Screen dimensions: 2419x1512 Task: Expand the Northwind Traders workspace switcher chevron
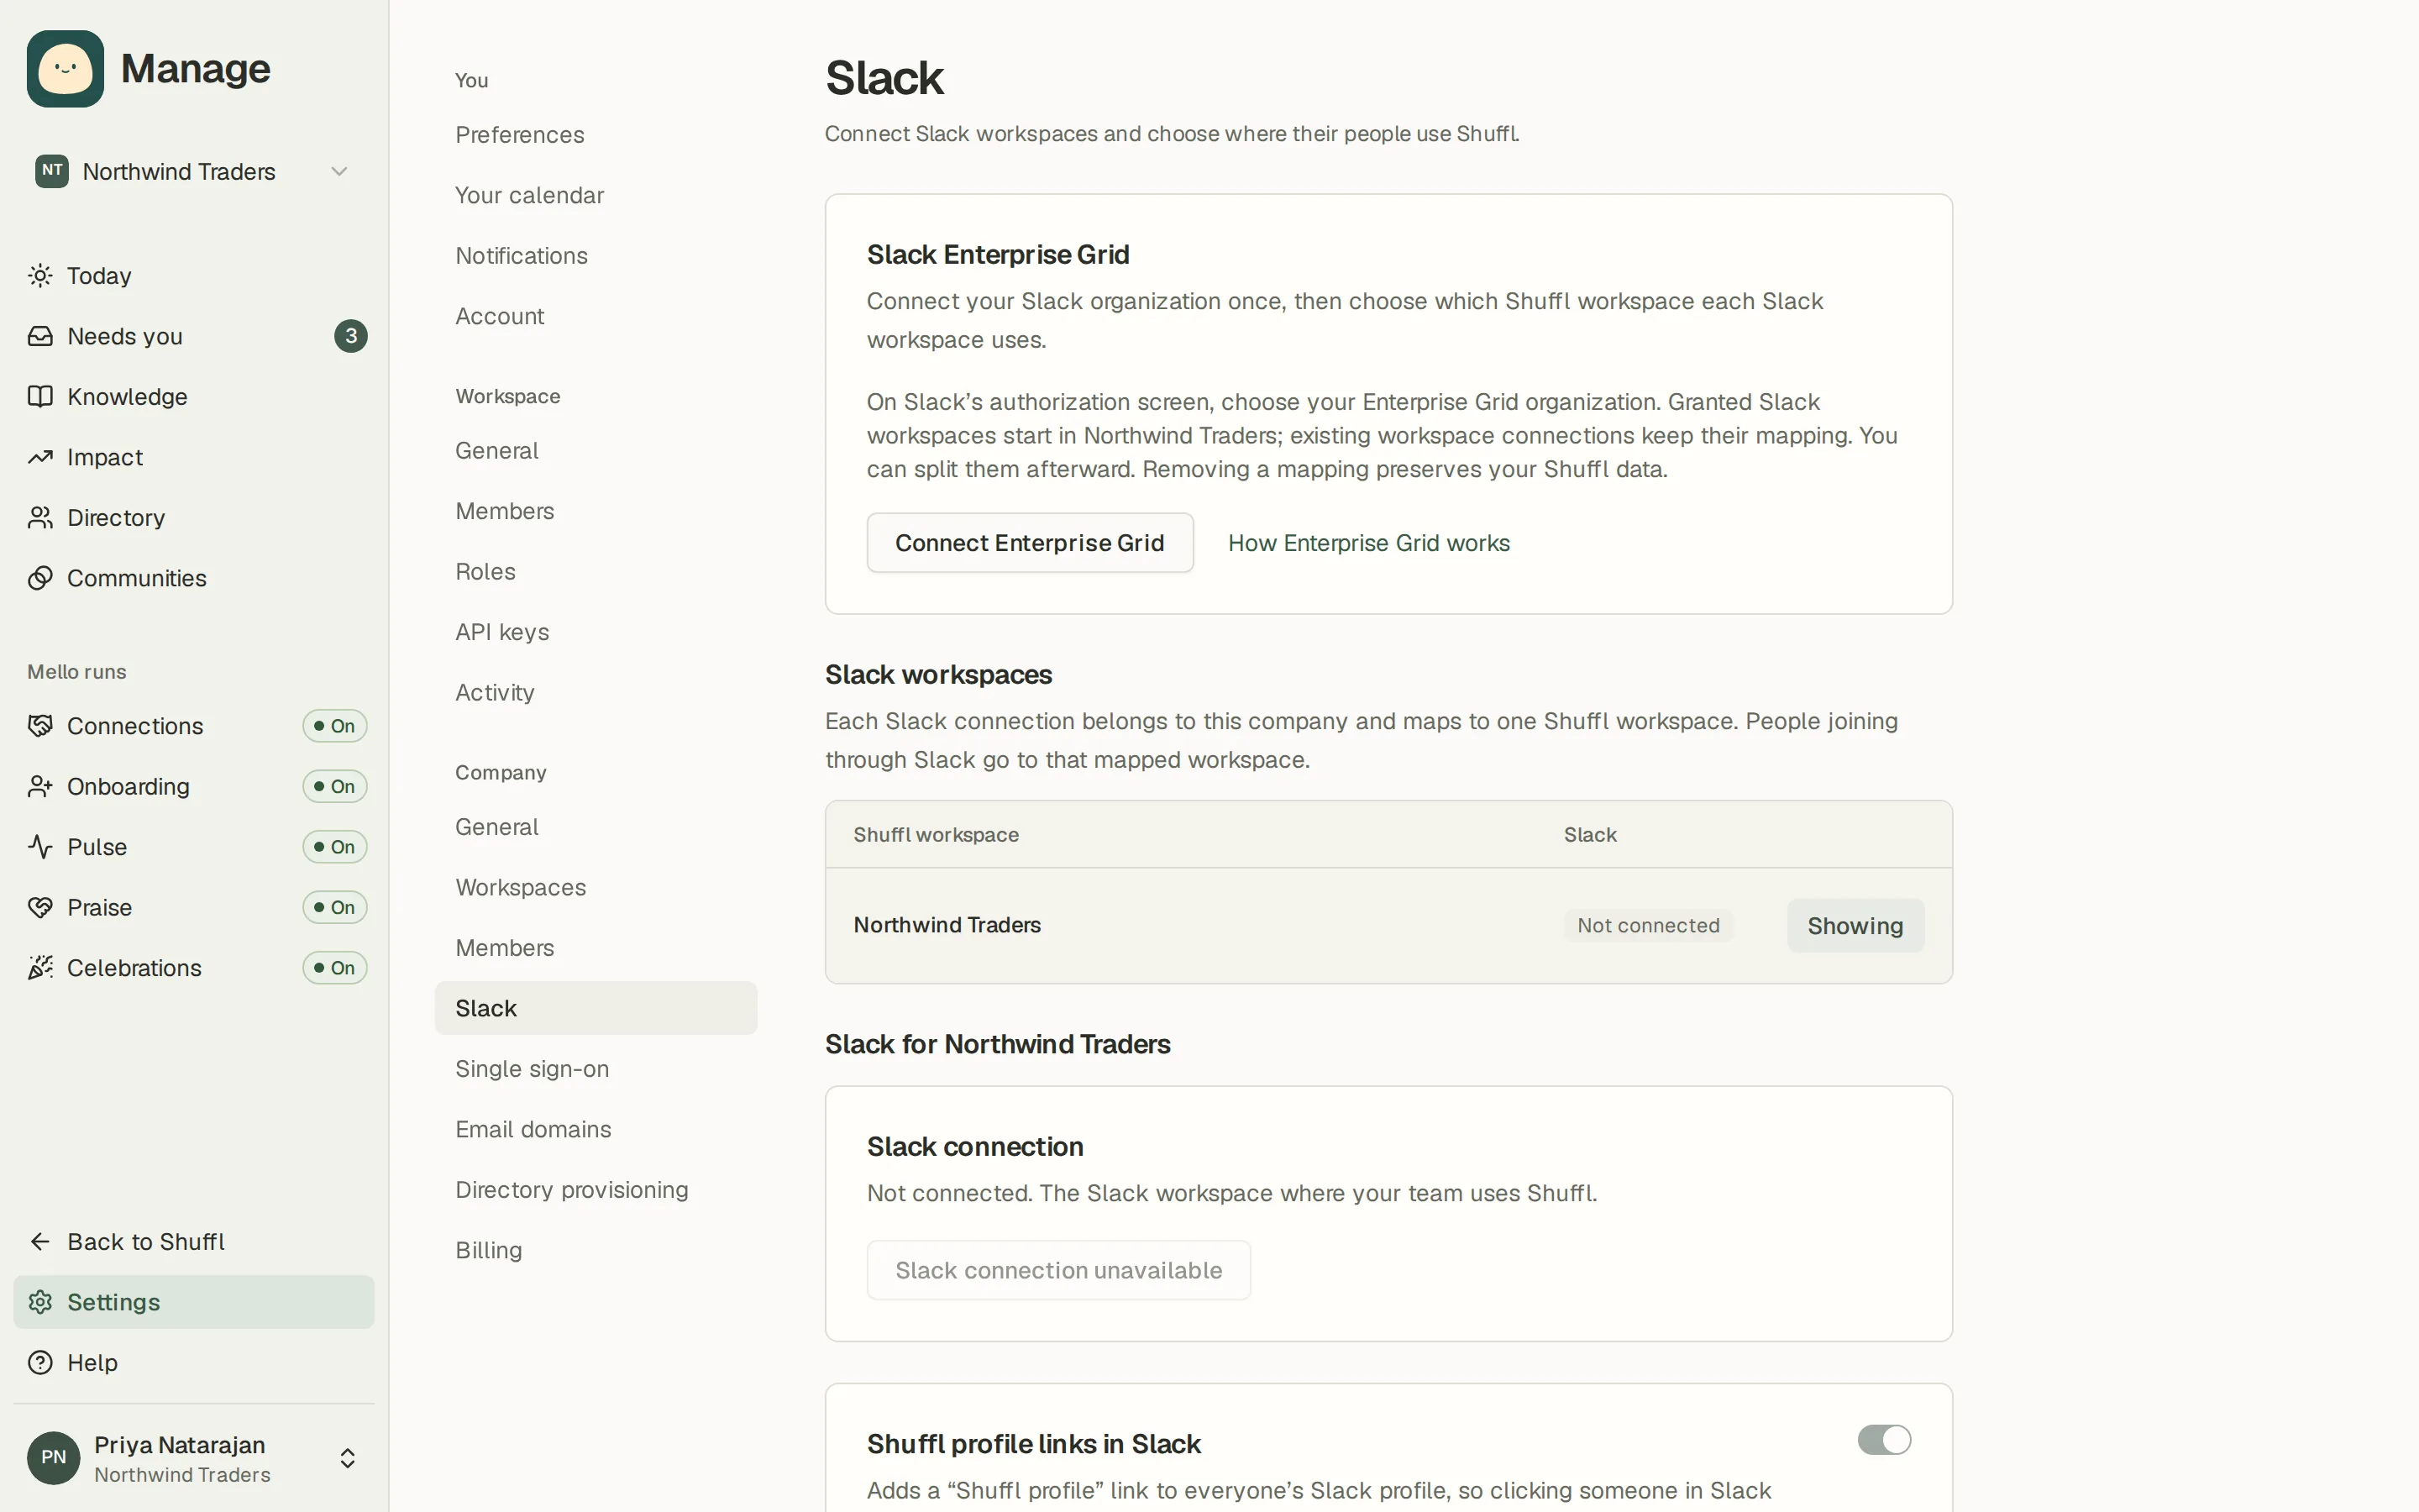340,171
